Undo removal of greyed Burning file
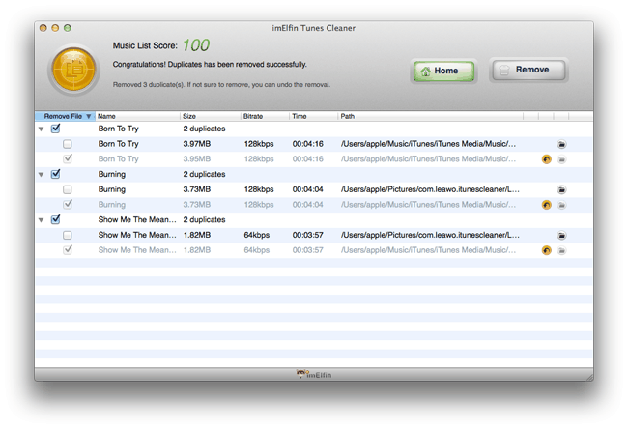628x429 pixels. click(546, 205)
